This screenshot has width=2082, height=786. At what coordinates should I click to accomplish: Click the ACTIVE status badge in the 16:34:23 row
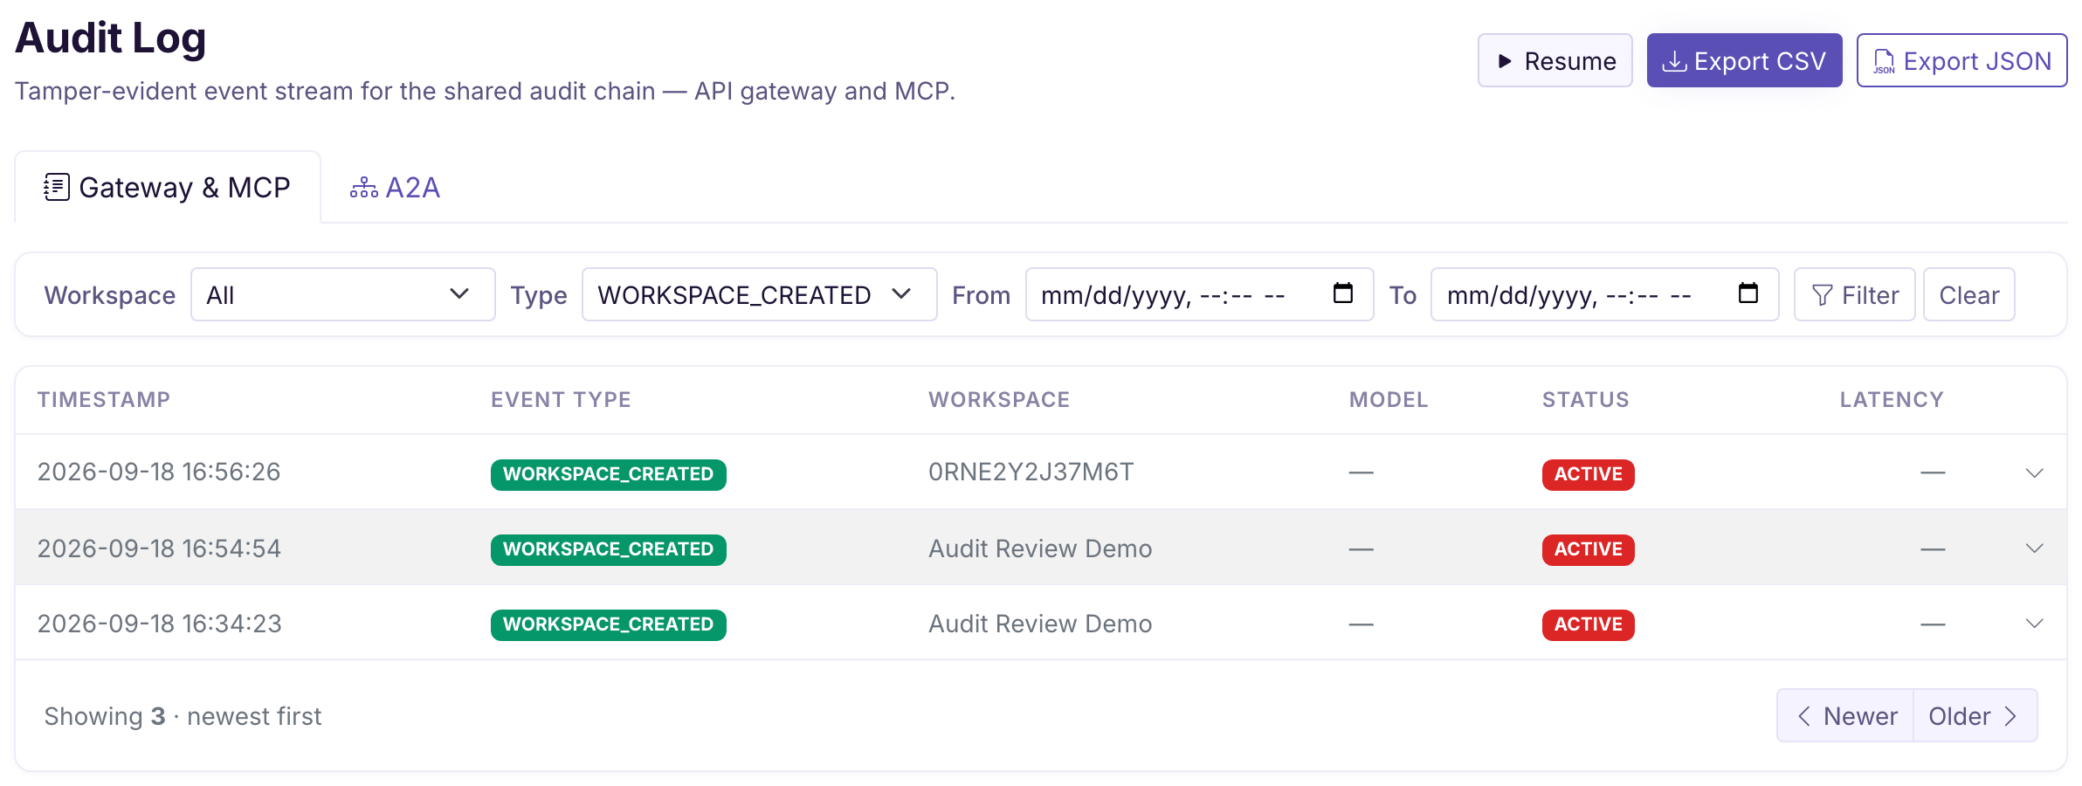click(x=1588, y=624)
